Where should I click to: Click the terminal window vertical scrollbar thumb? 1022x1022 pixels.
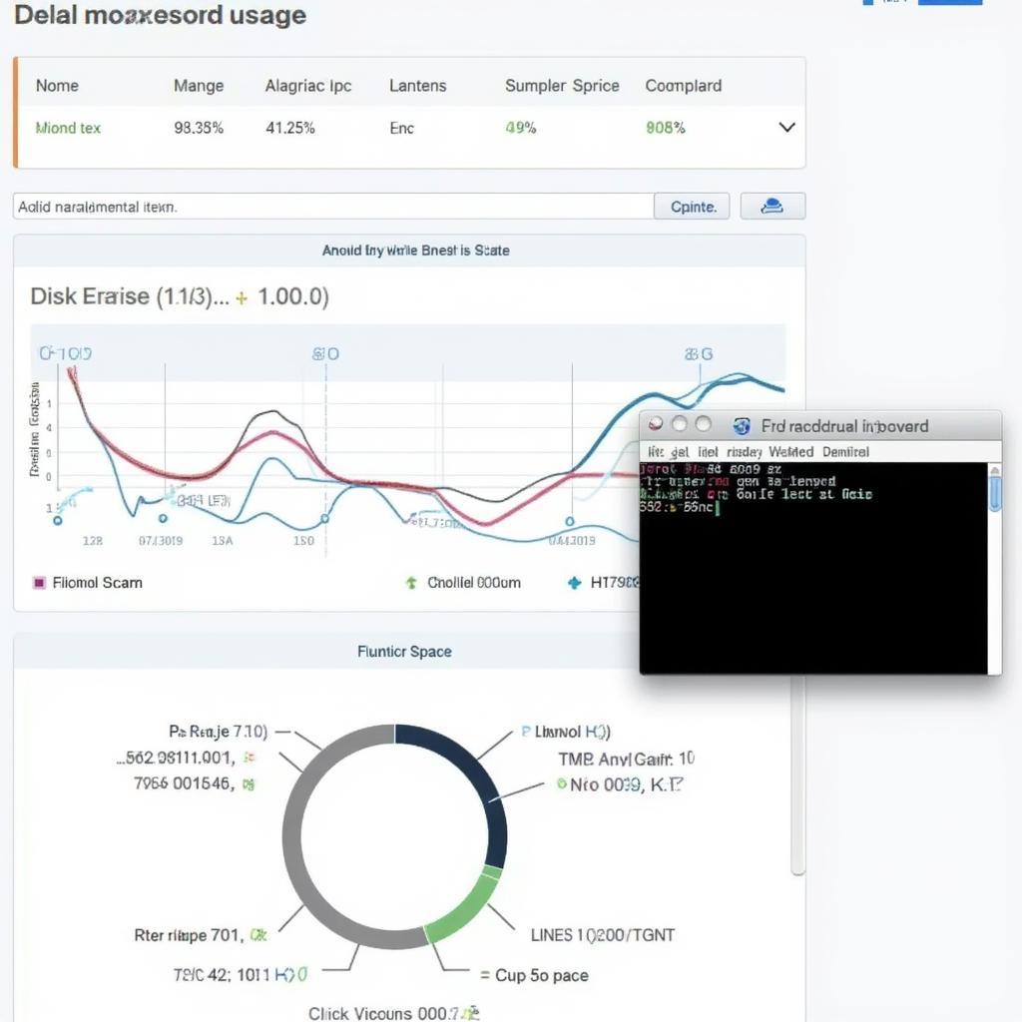(995, 493)
